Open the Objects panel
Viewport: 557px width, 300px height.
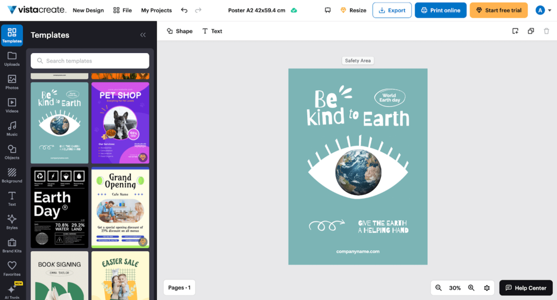tap(12, 152)
